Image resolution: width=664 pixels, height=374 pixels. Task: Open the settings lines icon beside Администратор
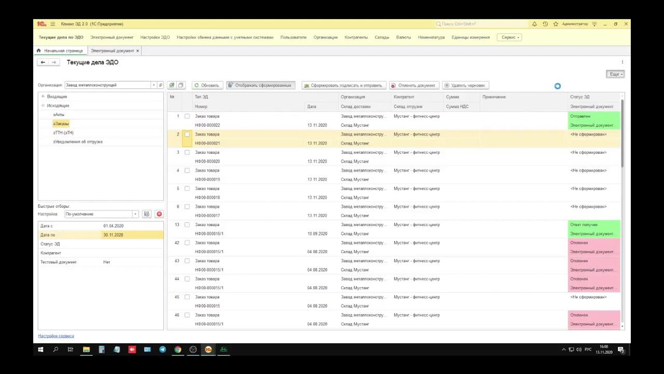pos(594,24)
